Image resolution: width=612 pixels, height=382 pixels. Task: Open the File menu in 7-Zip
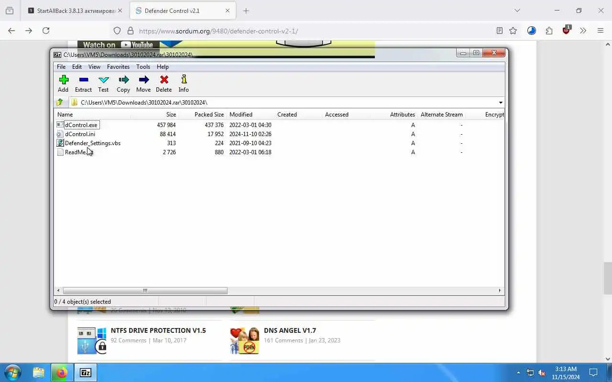click(61, 67)
